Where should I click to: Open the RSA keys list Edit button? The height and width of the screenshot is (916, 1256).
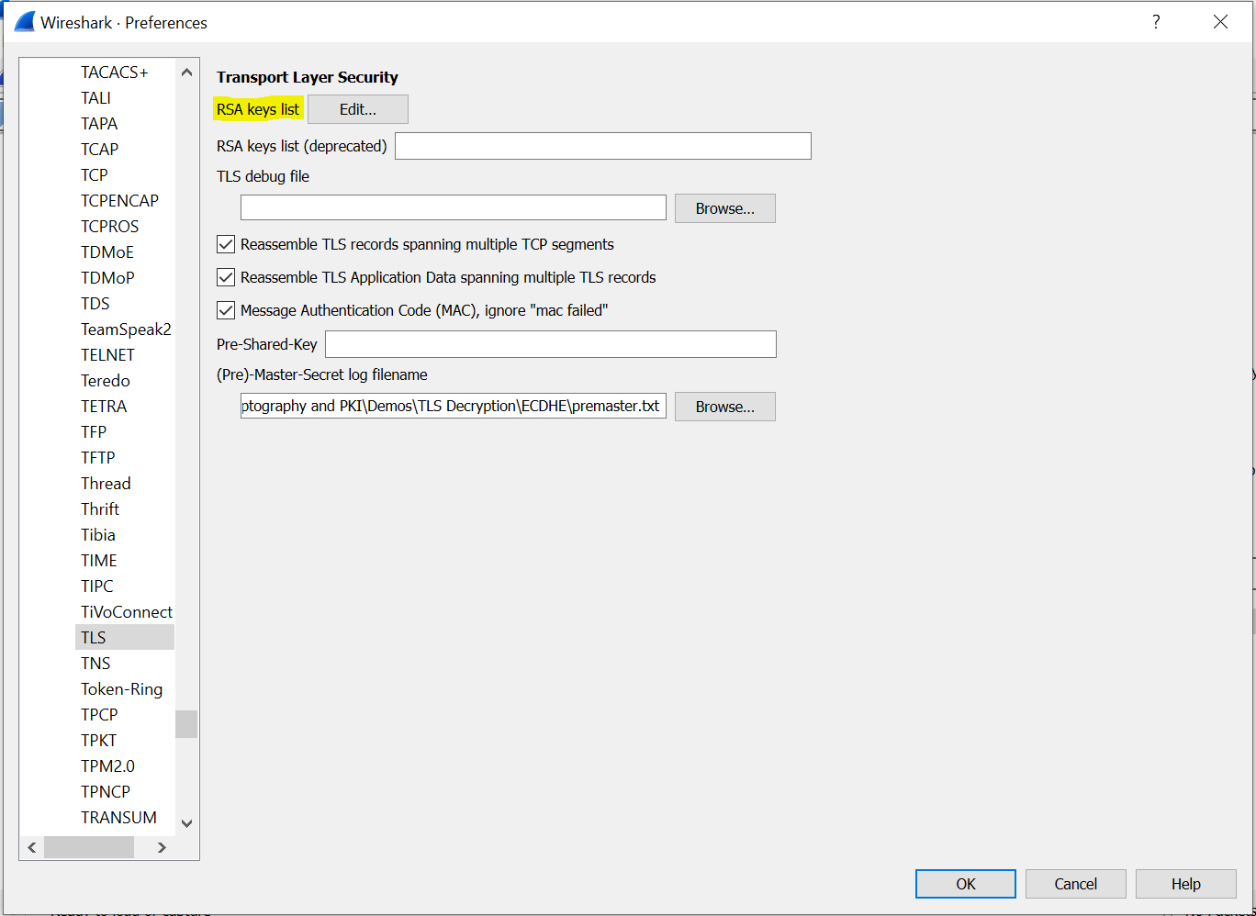pos(357,109)
